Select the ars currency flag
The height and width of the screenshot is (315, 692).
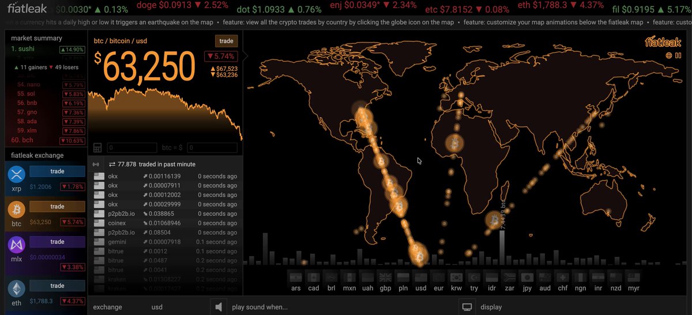click(x=296, y=277)
